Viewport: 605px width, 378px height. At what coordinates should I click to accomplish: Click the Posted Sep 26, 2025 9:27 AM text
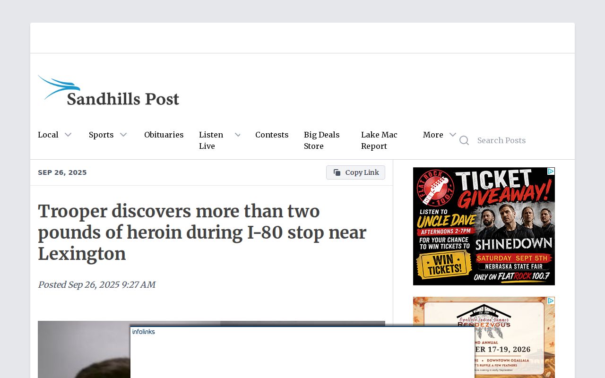tap(96, 285)
